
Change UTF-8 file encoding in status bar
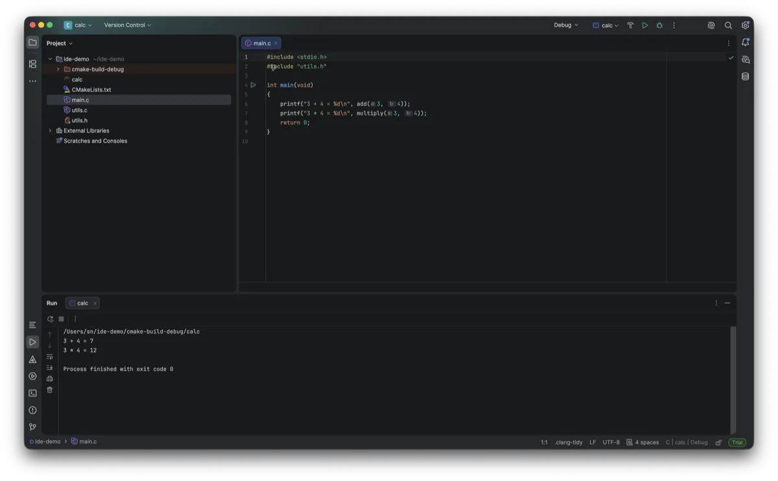(x=611, y=443)
